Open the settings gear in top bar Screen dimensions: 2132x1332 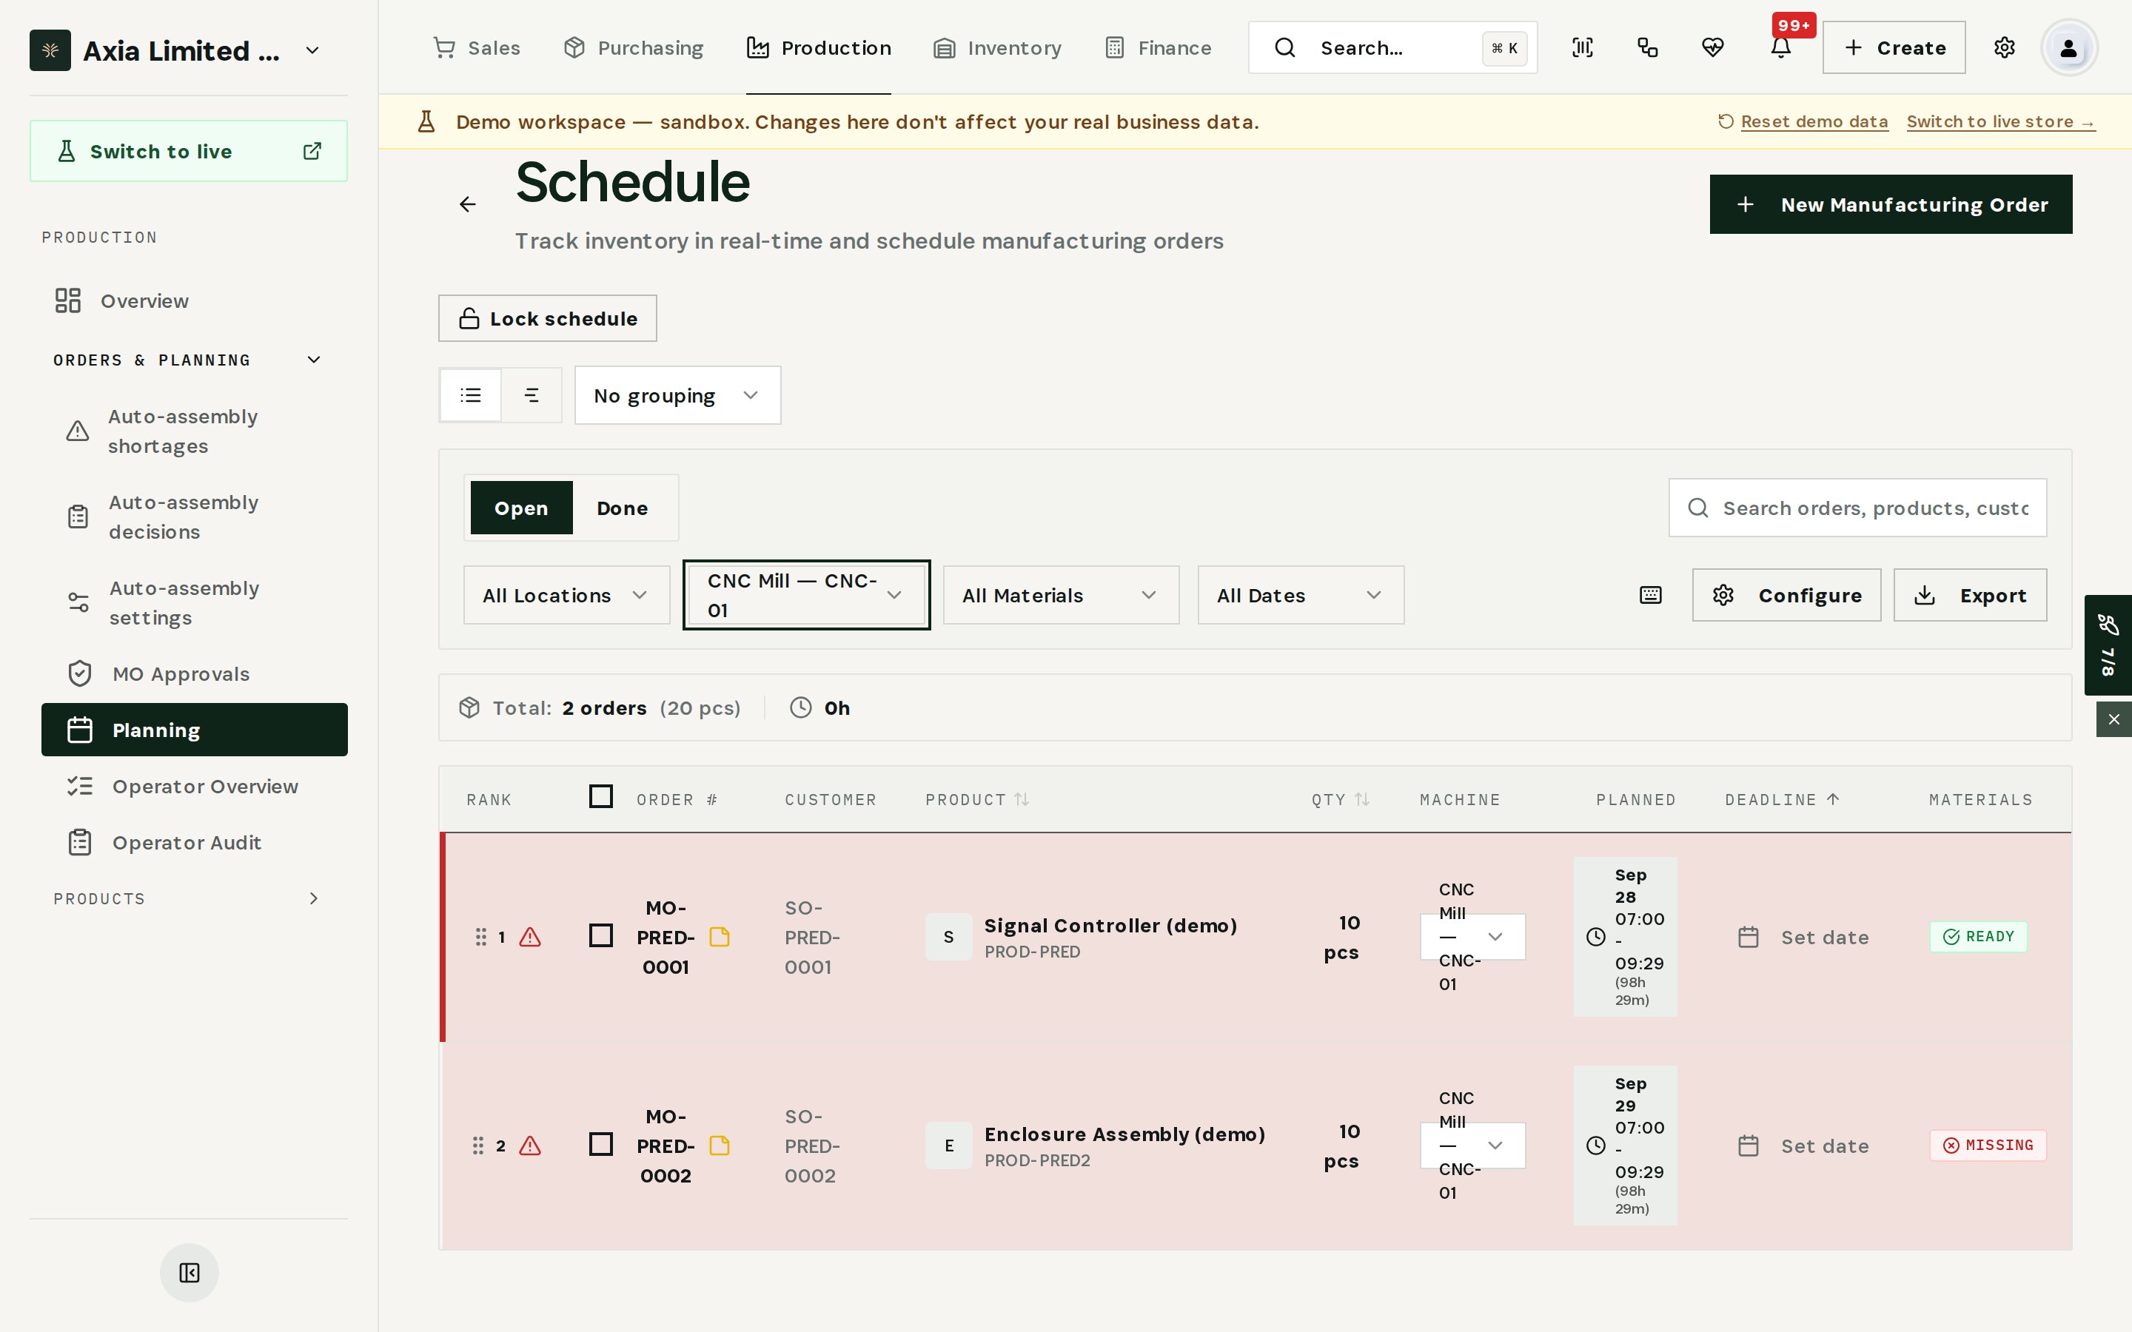point(2004,47)
